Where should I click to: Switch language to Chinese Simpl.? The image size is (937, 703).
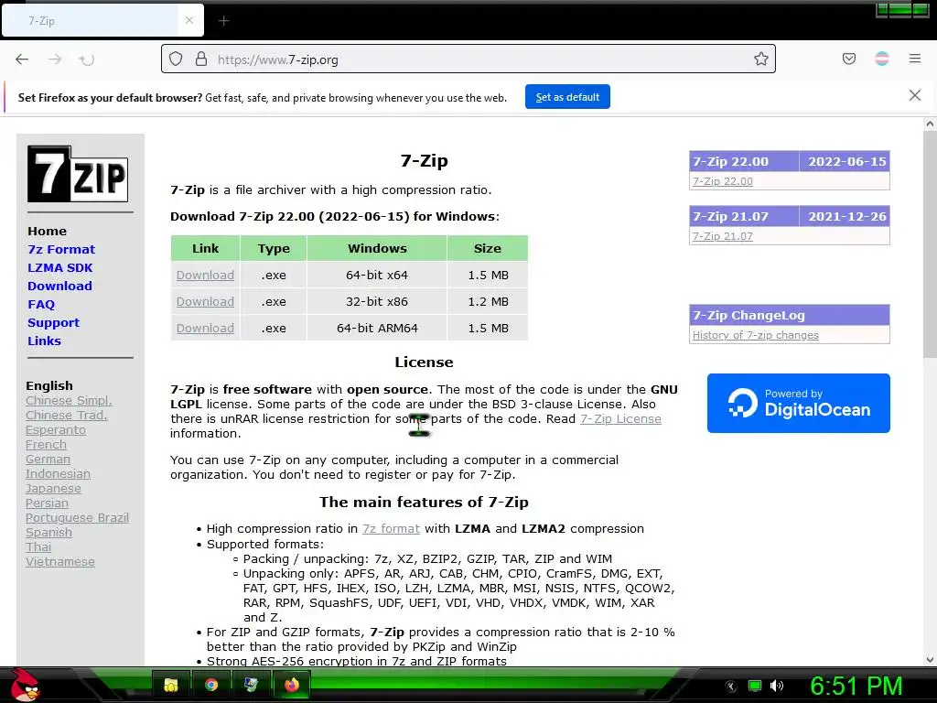pyautogui.click(x=69, y=401)
